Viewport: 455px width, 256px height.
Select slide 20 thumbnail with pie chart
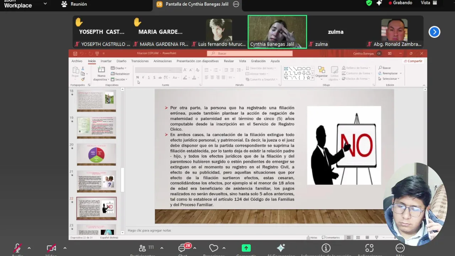[96, 154]
